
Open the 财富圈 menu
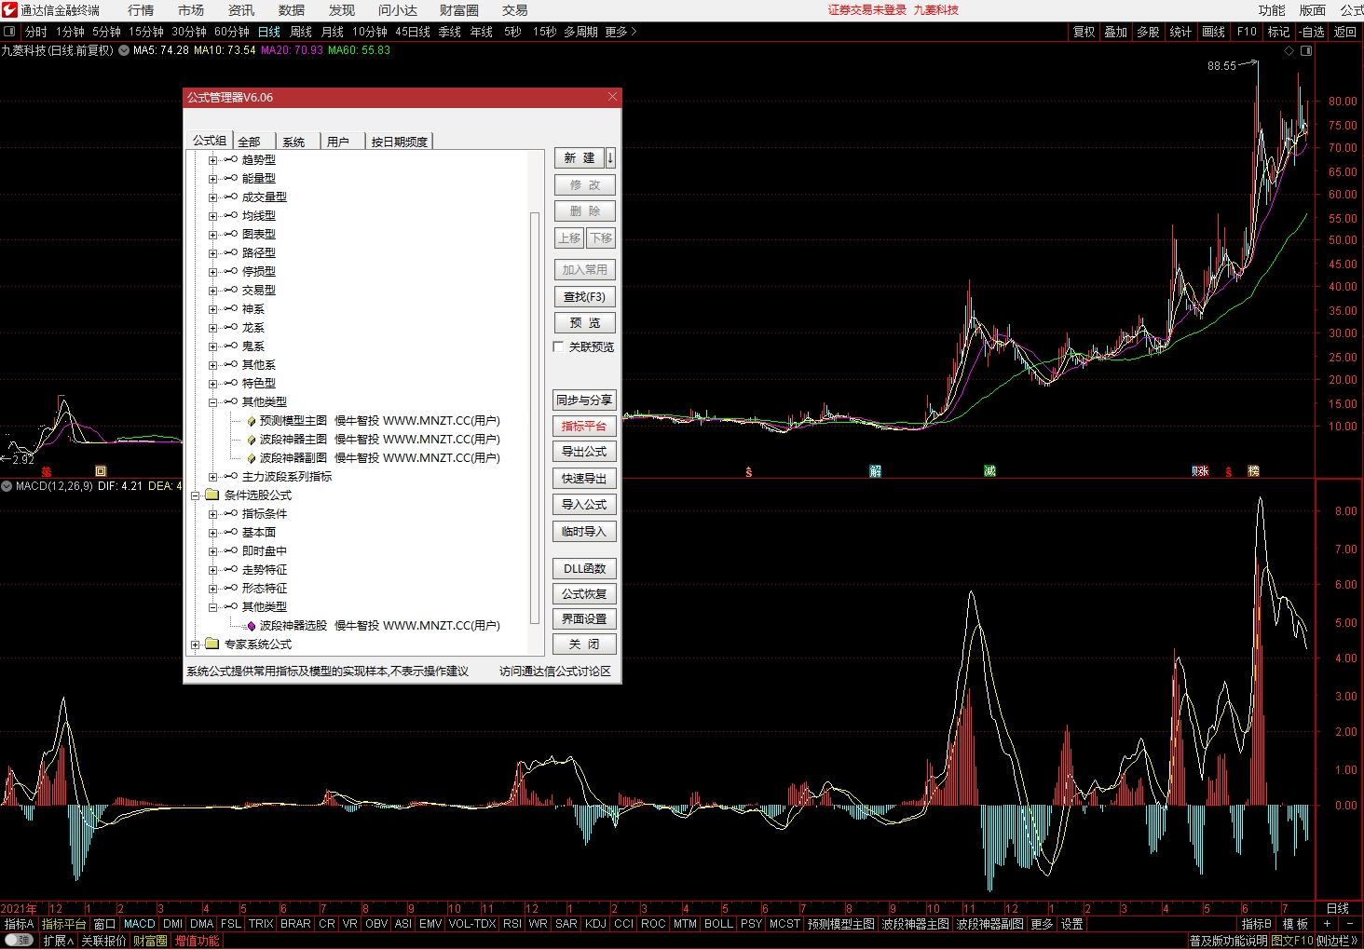(458, 10)
